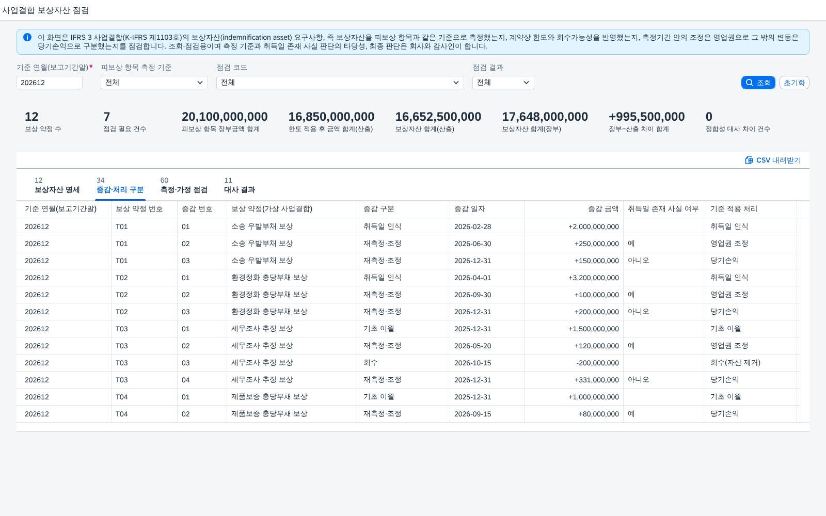Click the 증감 금액 column header
The image size is (826, 516).
tap(574, 209)
